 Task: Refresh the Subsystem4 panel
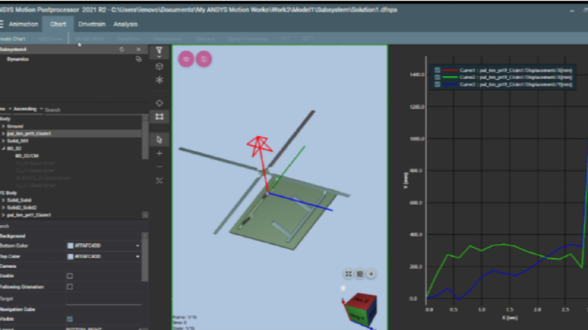tap(122, 50)
